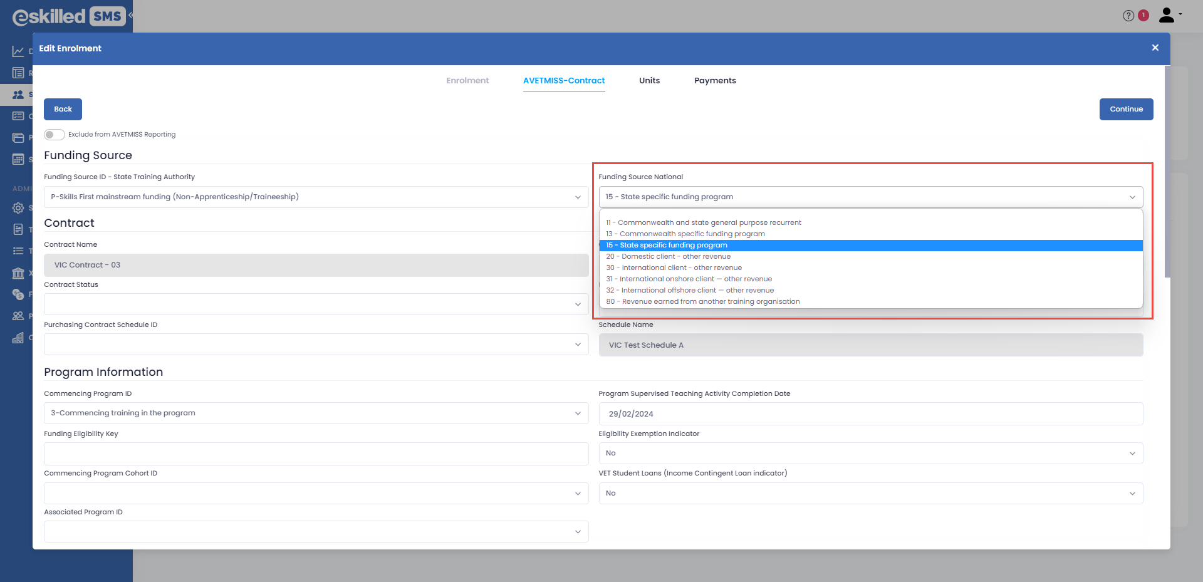This screenshot has height=582, width=1203.
Task: Close the Edit Enrolment dialog
Action: tap(1155, 48)
